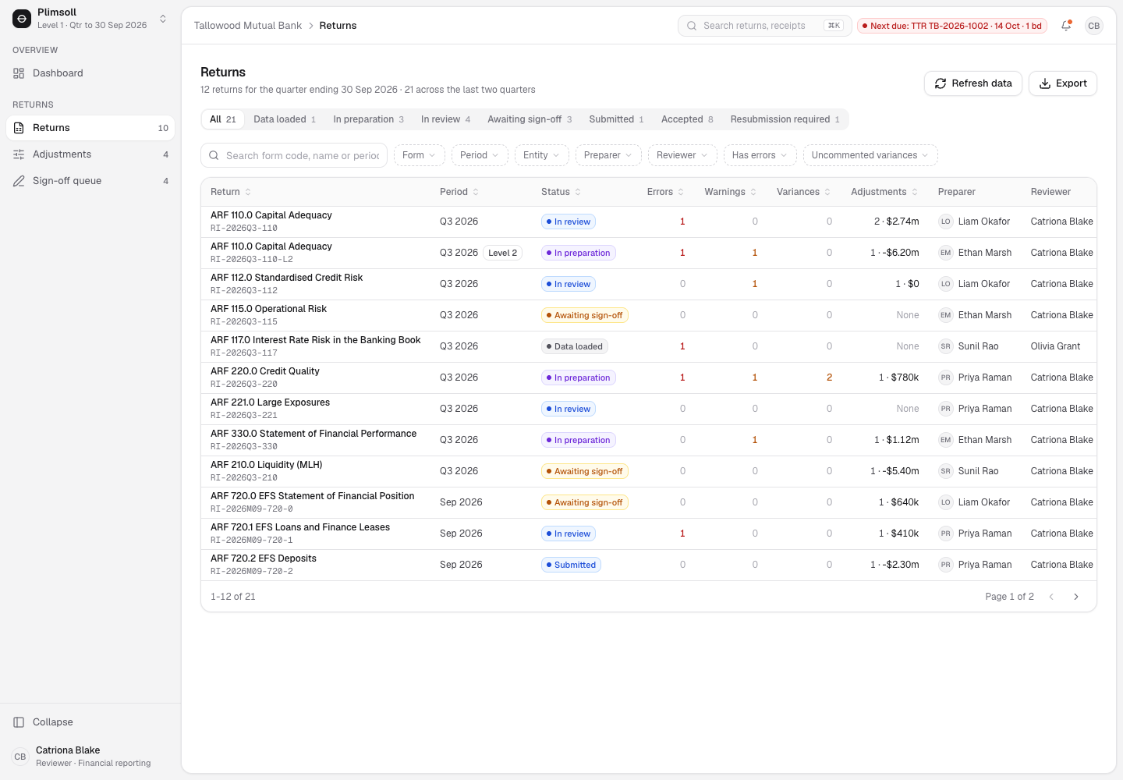The width and height of the screenshot is (1123, 780).
Task: Go to the previous page of returns
Action: tap(1051, 597)
